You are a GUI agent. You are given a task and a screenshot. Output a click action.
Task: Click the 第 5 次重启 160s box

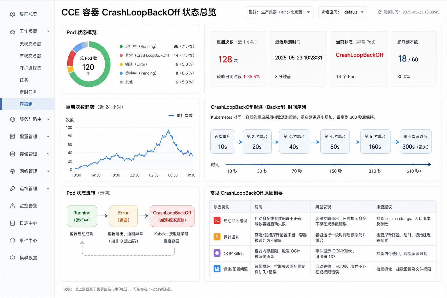(375, 141)
